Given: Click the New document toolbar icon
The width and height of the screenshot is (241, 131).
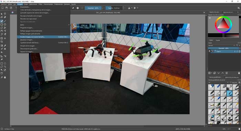Looking at the screenshot, I should (2, 8).
